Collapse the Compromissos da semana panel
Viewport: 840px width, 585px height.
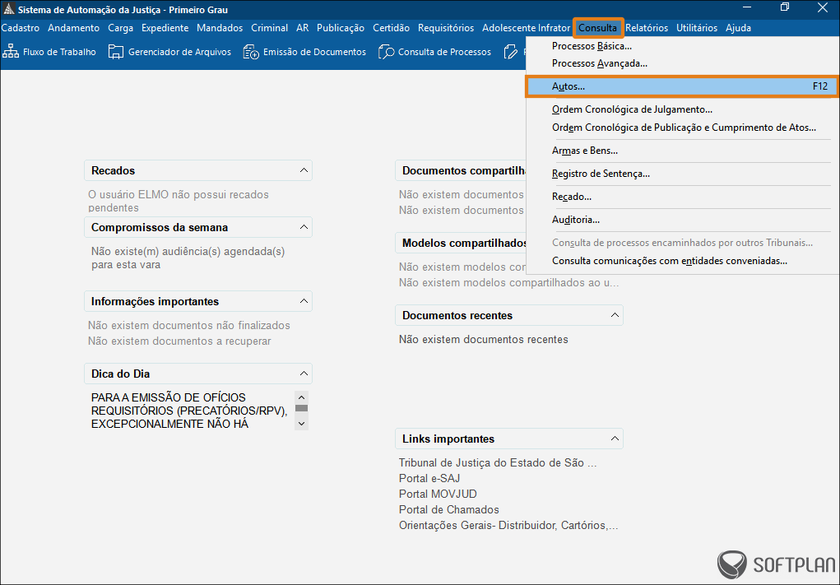(x=304, y=227)
